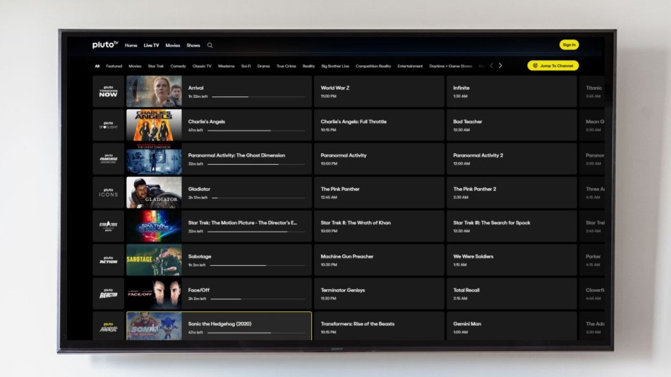
Task: Select World War Z at 11:00 PM
Action: point(379,92)
